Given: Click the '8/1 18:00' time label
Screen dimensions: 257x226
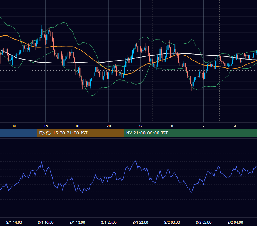Looking at the screenshot, I should pos(77,222).
